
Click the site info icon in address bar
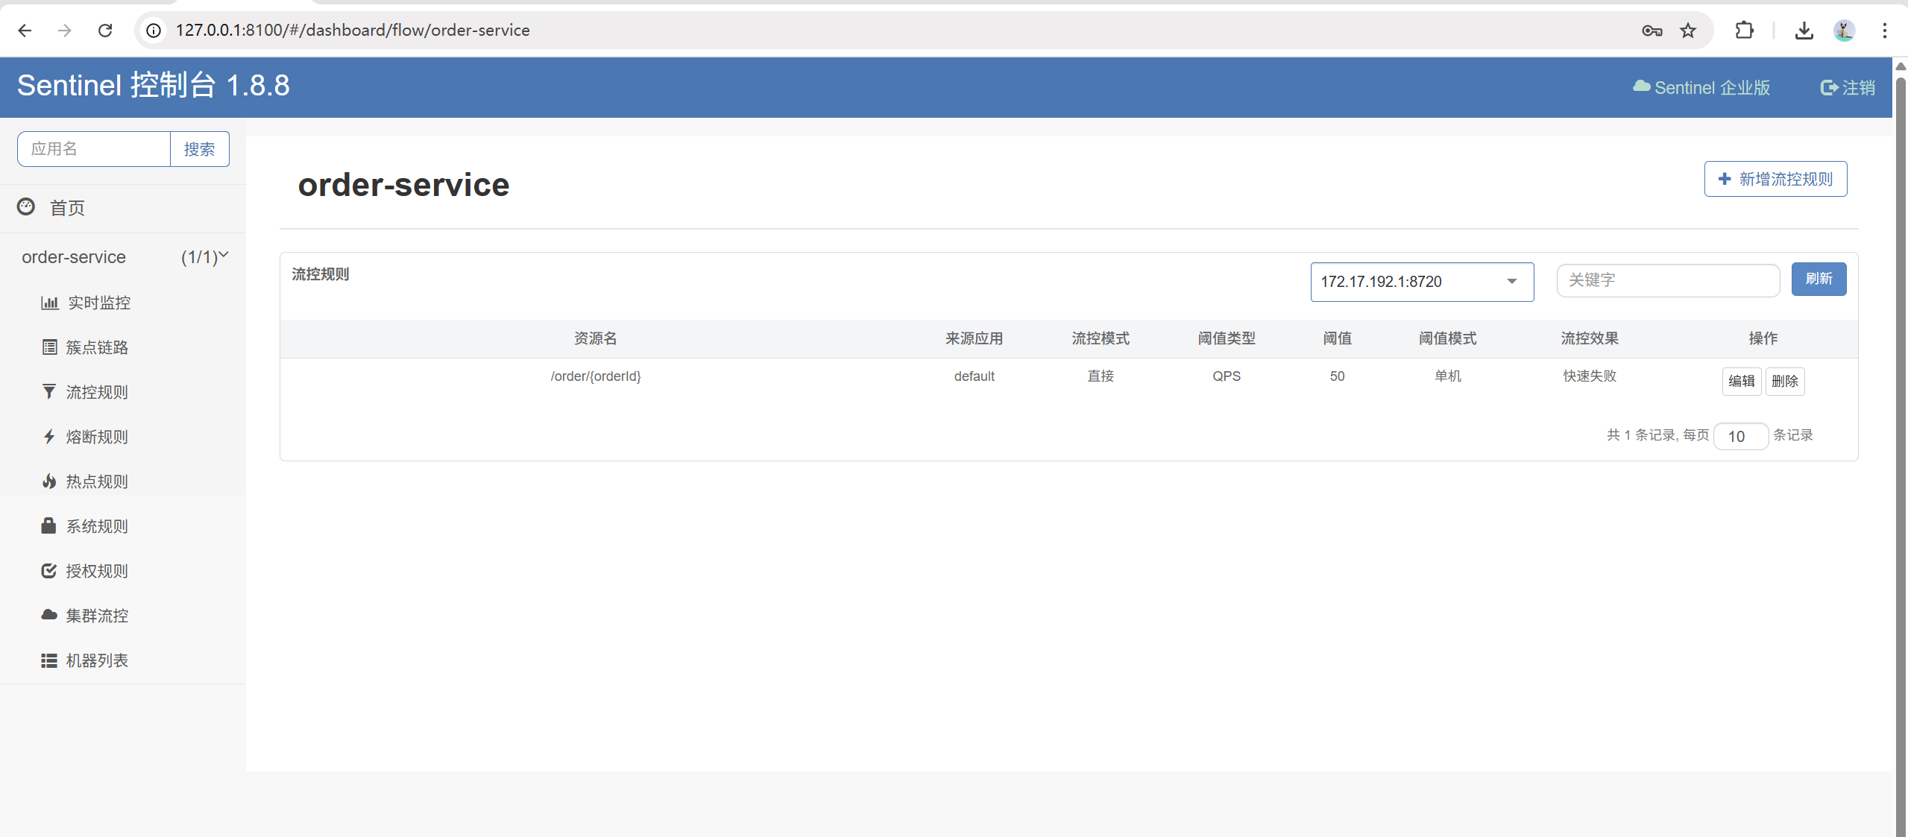point(154,31)
